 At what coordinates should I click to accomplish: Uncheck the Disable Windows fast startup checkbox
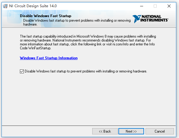(x=22, y=71)
